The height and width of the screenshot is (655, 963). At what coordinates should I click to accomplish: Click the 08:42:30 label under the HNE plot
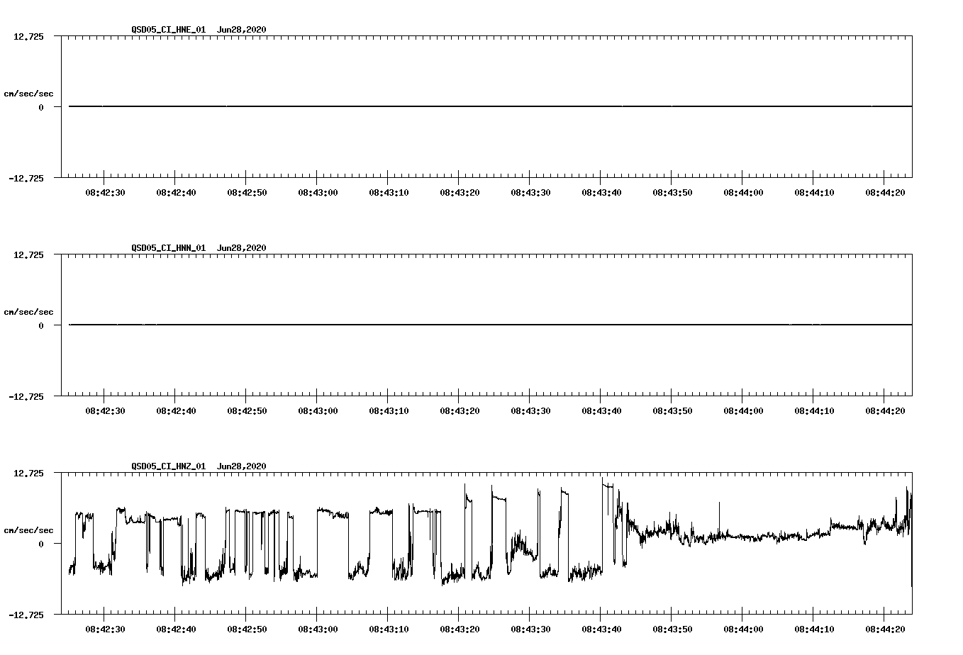click(x=105, y=193)
